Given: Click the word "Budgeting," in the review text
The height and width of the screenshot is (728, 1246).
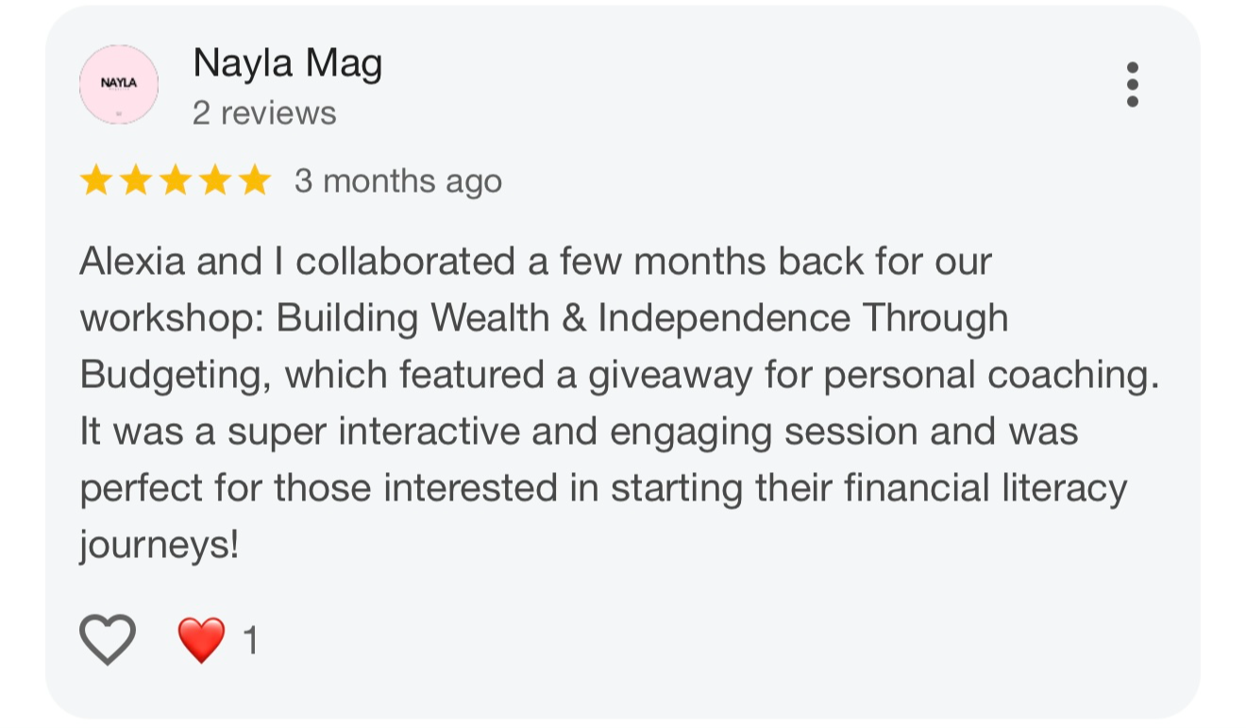Looking at the screenshot, I should [177, 376].
